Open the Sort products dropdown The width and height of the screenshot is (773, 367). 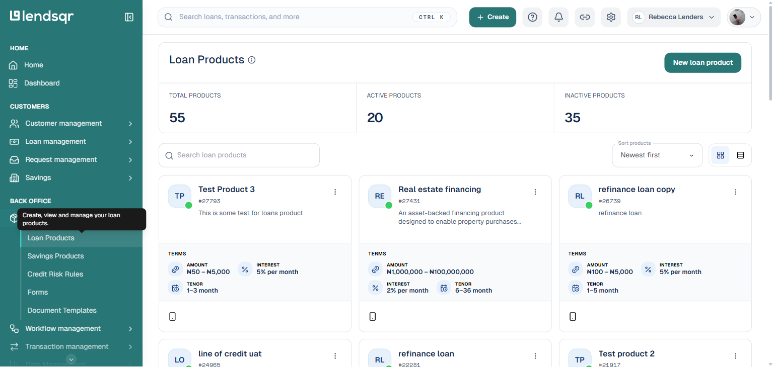pos(657,155)
